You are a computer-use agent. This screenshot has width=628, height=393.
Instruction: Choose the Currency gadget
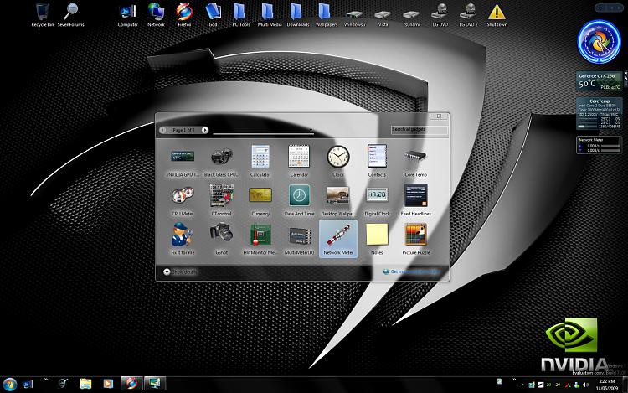coord(260,200)
